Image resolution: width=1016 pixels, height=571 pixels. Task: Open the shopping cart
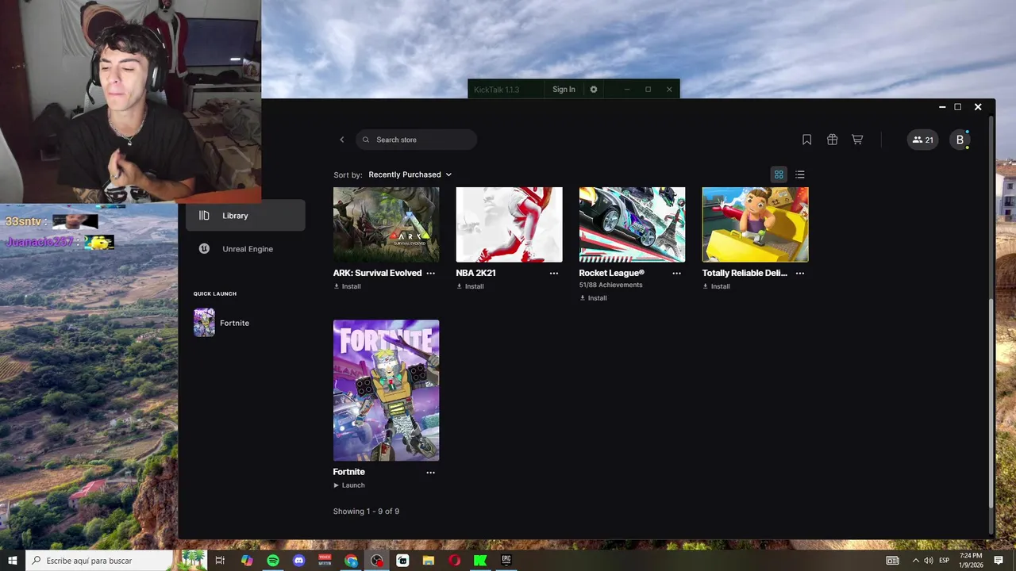click(x=857, y=140)
